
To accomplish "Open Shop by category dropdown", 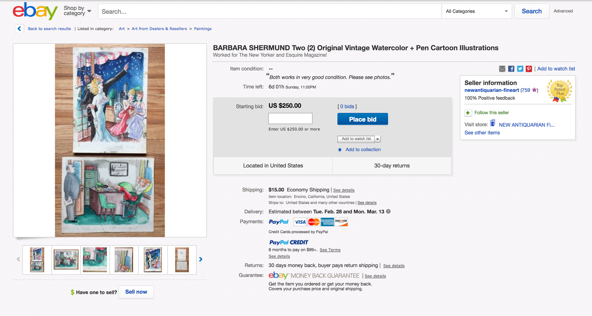I will 77,11.
